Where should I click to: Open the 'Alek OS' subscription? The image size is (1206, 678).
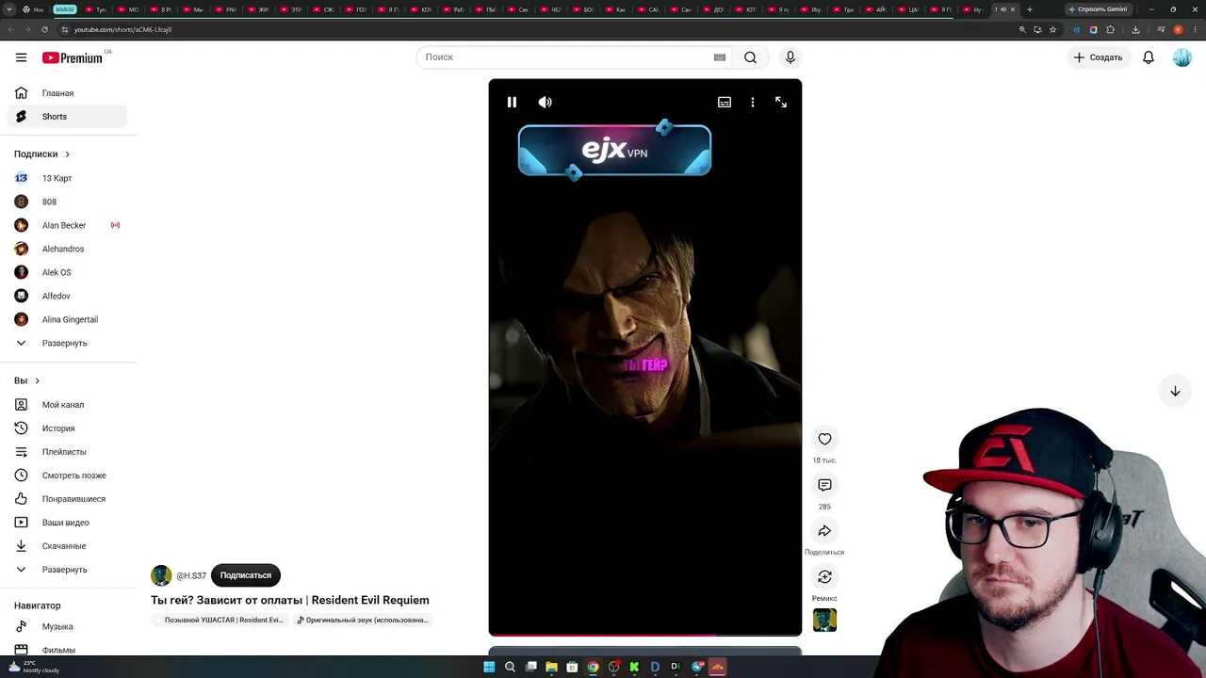click(67, 272)
